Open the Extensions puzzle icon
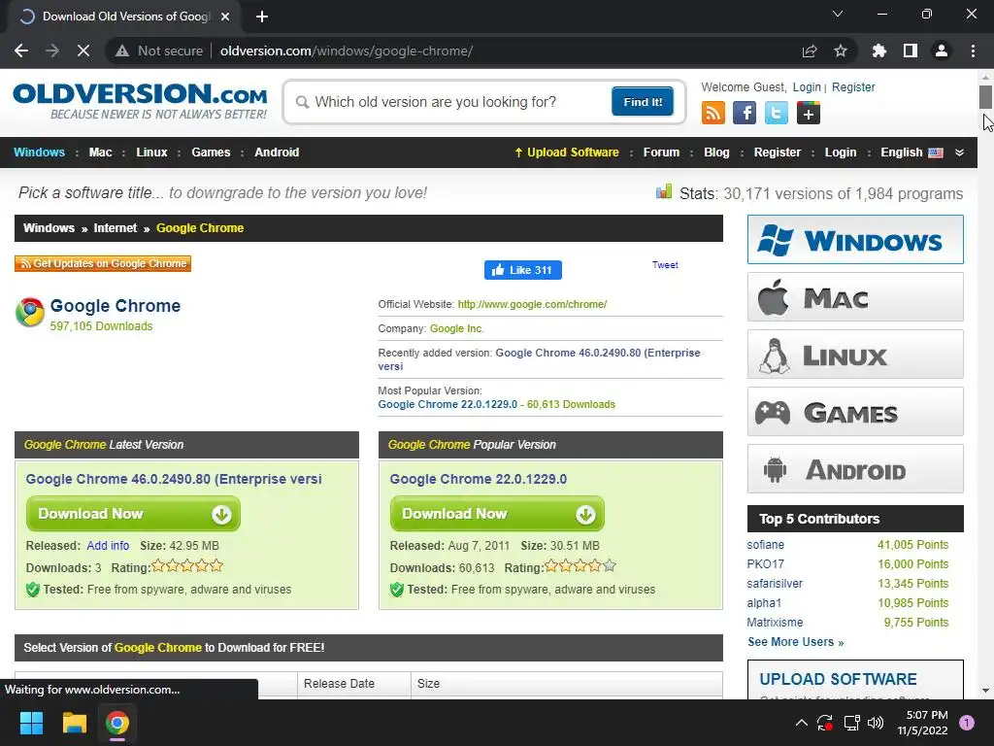 point(879,51)
